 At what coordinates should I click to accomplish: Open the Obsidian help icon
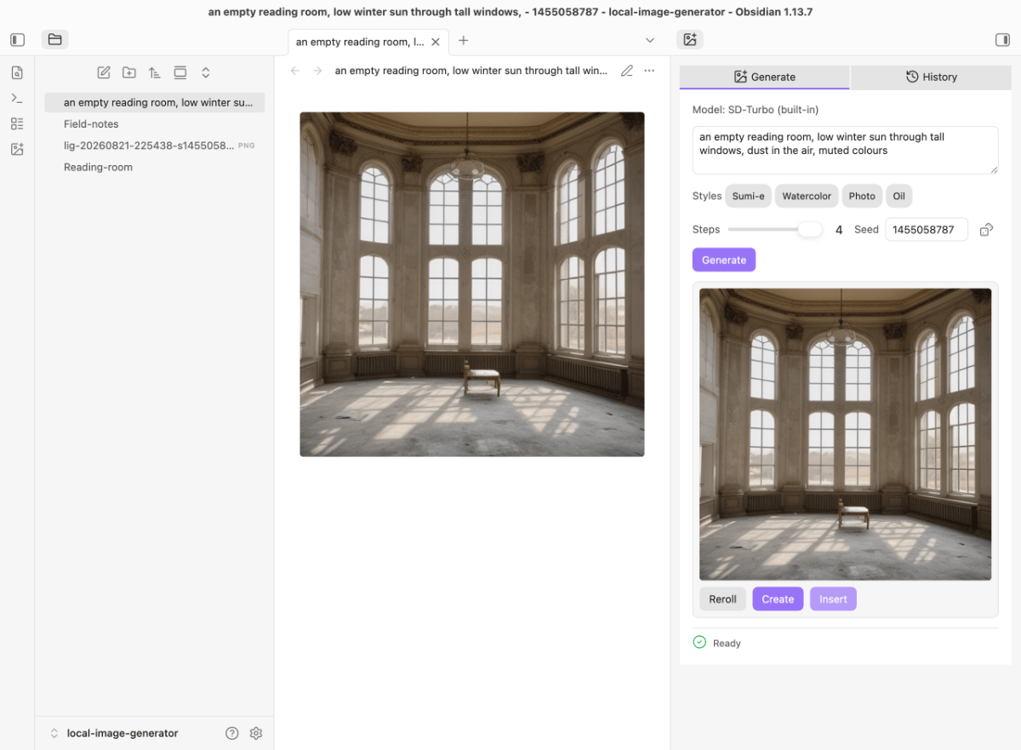231,733
